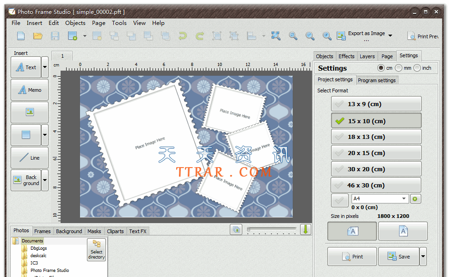Click the align objects toolbar icon
449x277 pixels.
[252, 36]
